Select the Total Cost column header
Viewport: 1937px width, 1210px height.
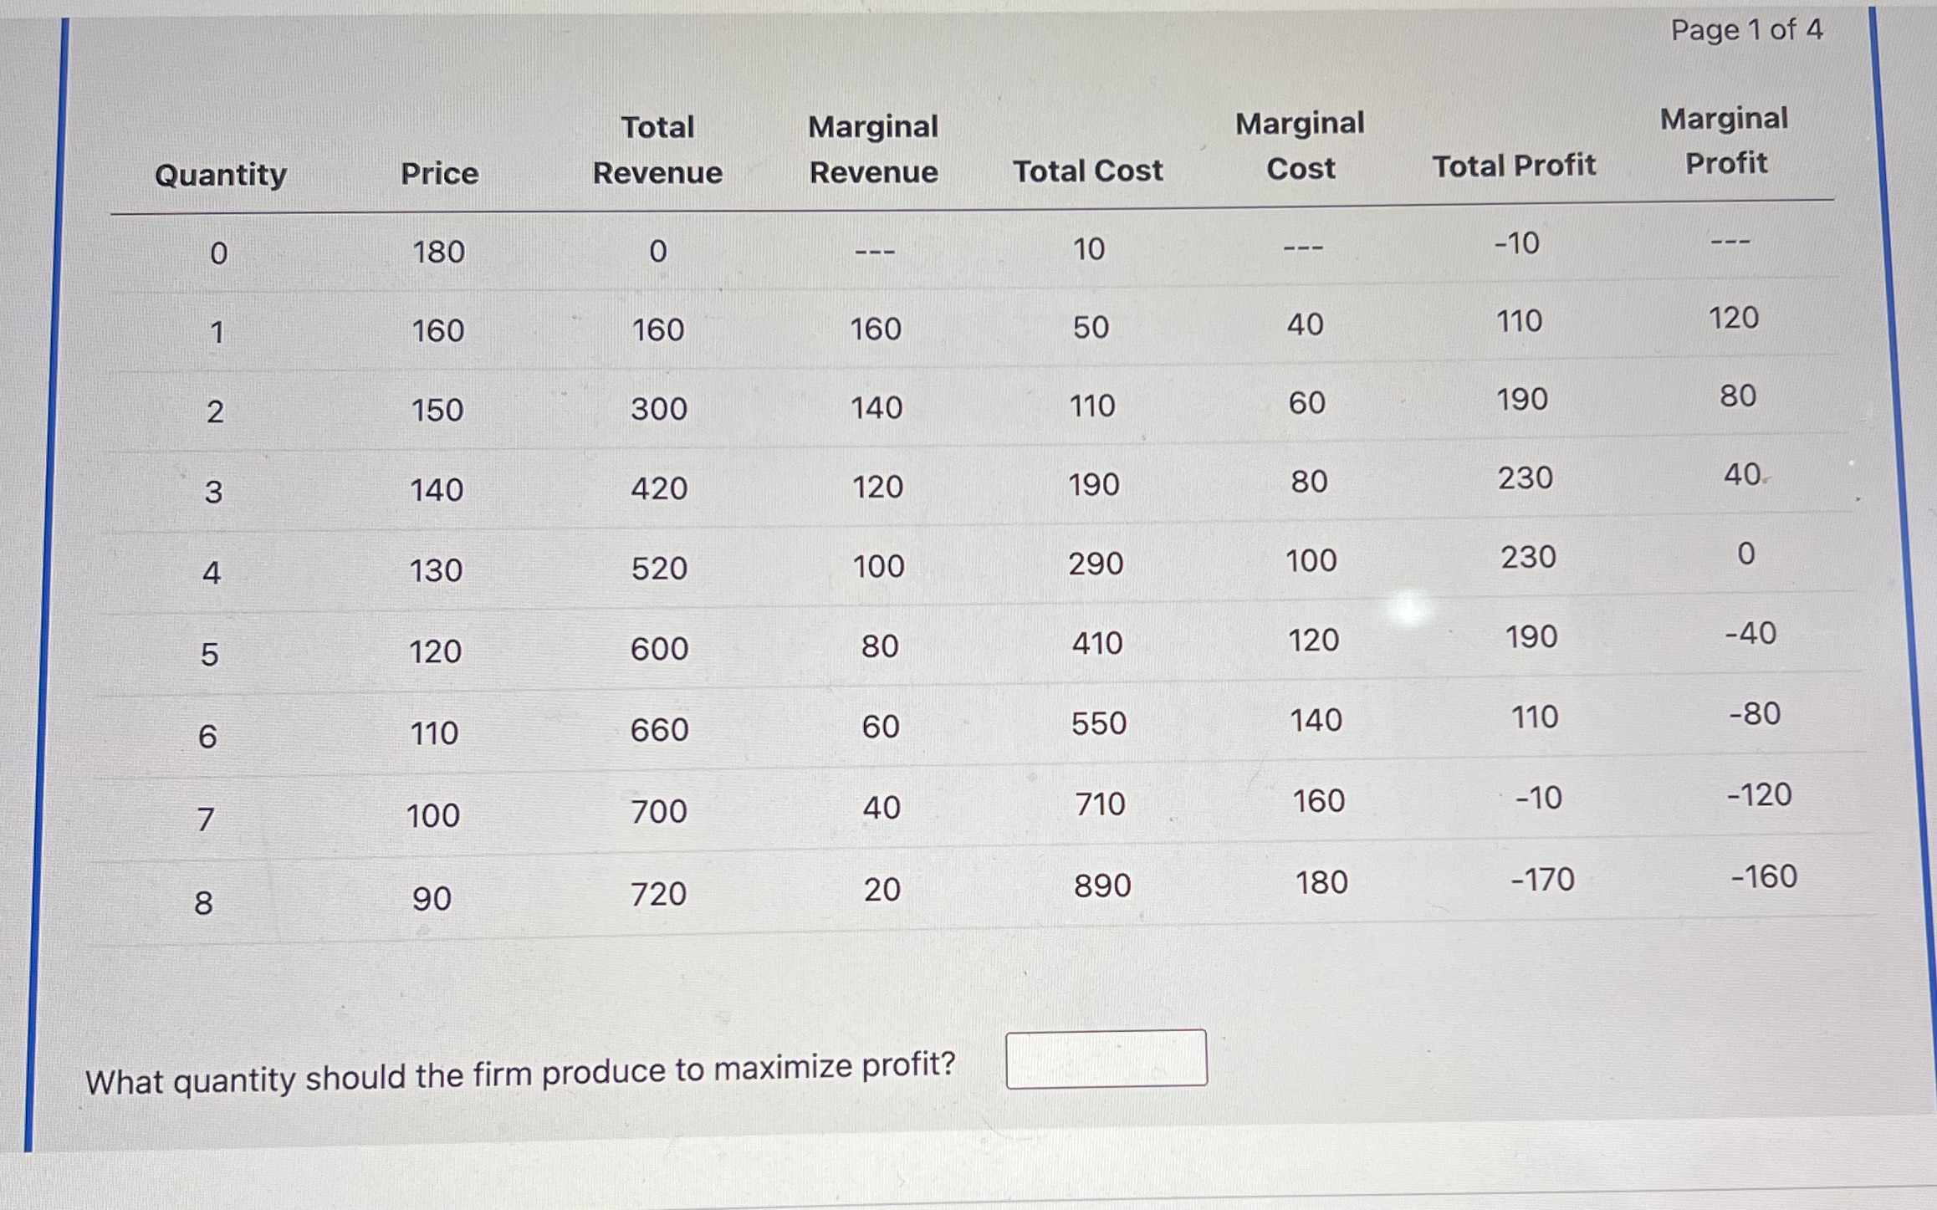(1087, 171)
